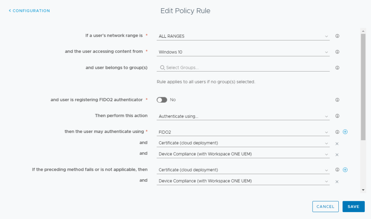Viewport: 371px width, 219px height.
Task: Click info icon next to Authenticate using action
Action: click(x=337, y=116)
